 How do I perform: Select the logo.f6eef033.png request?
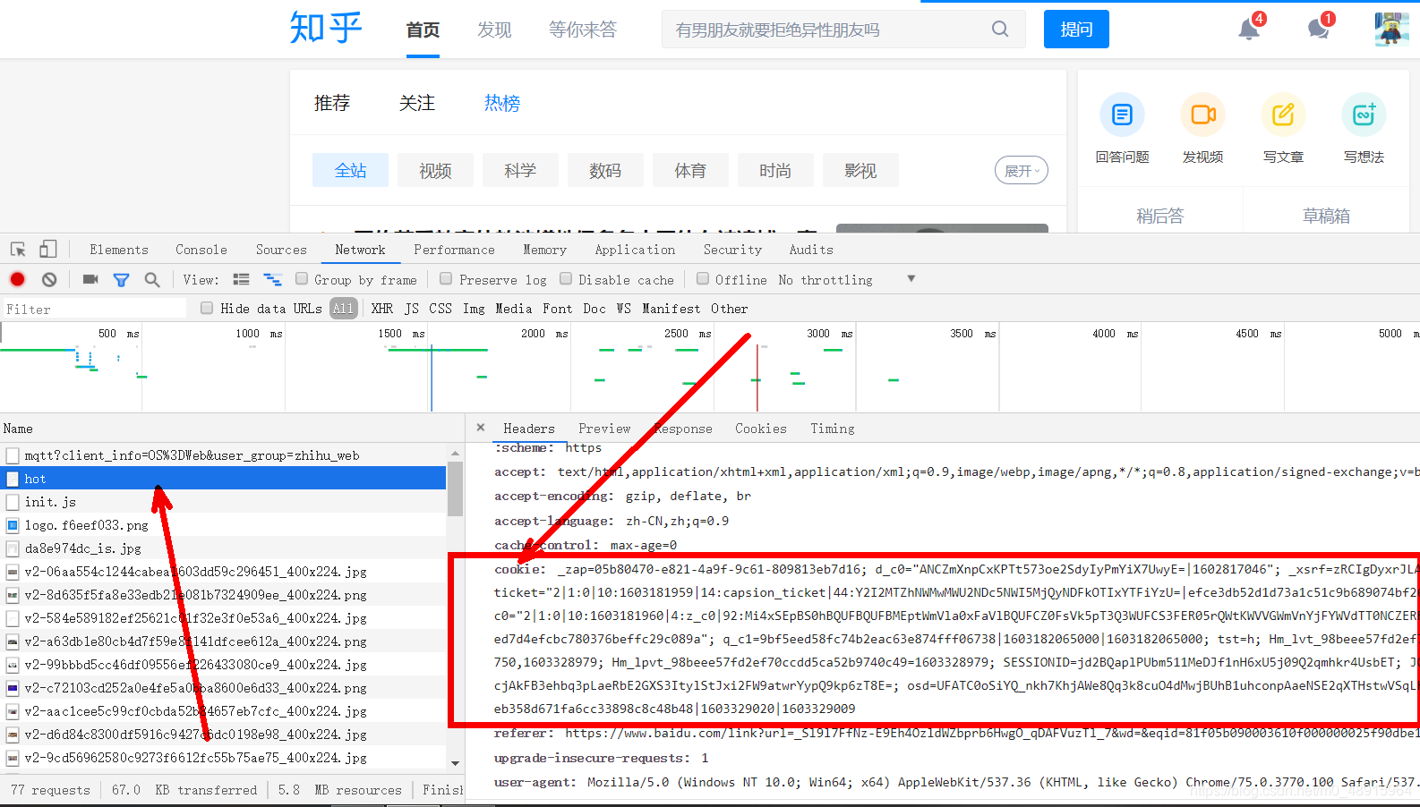tap(223, 525)
